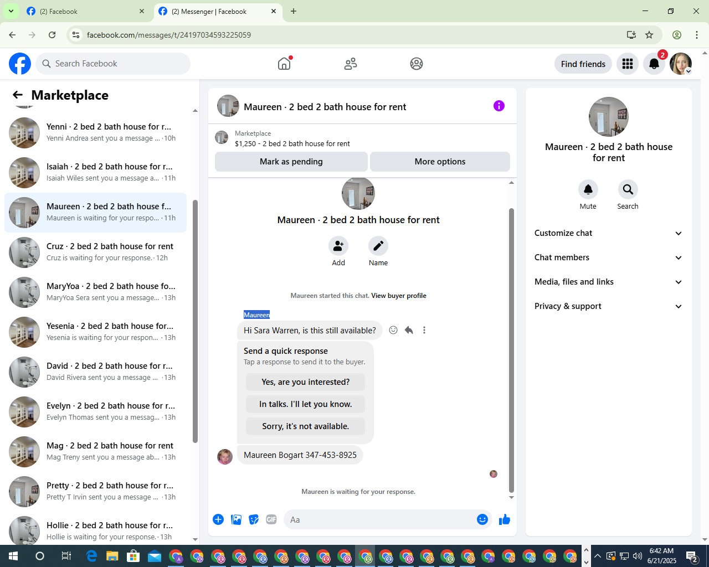The width and height of the screenshot is (709, 567).
Task: Mute this conversation with the bell
Action: [588, 189]
